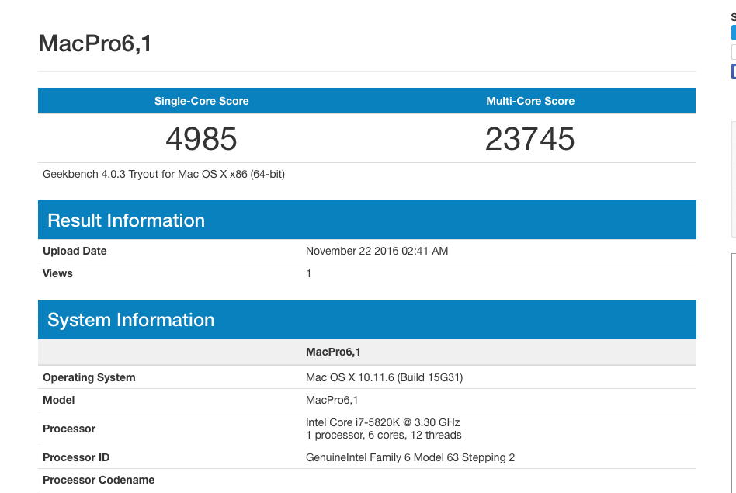
Task: Click the MacPro6,1 table column header
Action: [x=333, y=352]
